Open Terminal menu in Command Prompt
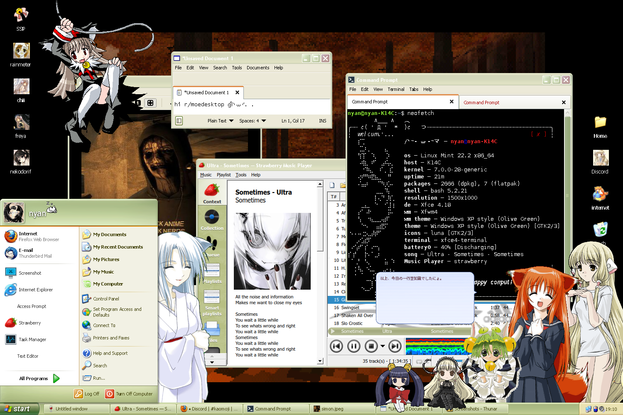The height and width of the screenshot is (415, 623). (x=396, y=89)
